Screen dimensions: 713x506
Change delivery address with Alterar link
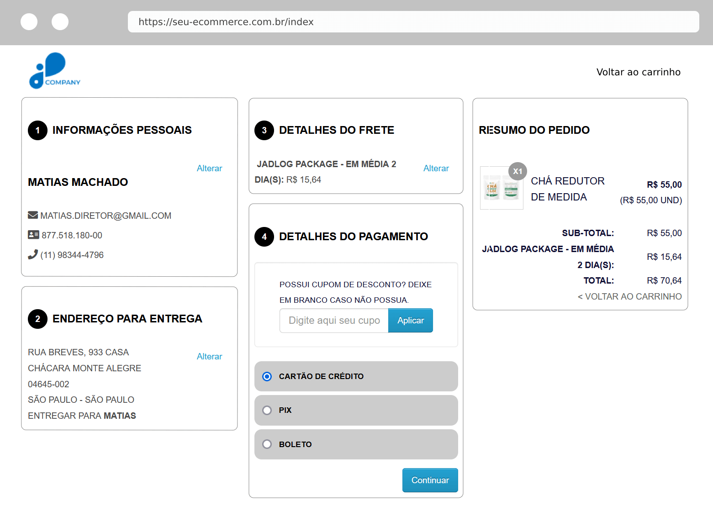tap(209, 356)
